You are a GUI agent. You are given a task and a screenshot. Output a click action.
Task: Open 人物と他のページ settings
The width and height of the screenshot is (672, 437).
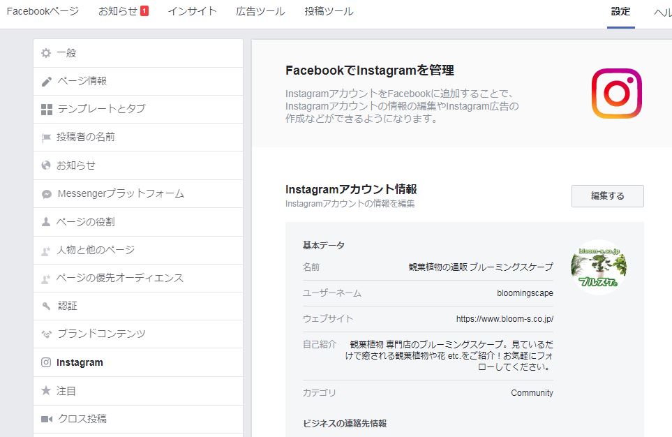point(138,250)
